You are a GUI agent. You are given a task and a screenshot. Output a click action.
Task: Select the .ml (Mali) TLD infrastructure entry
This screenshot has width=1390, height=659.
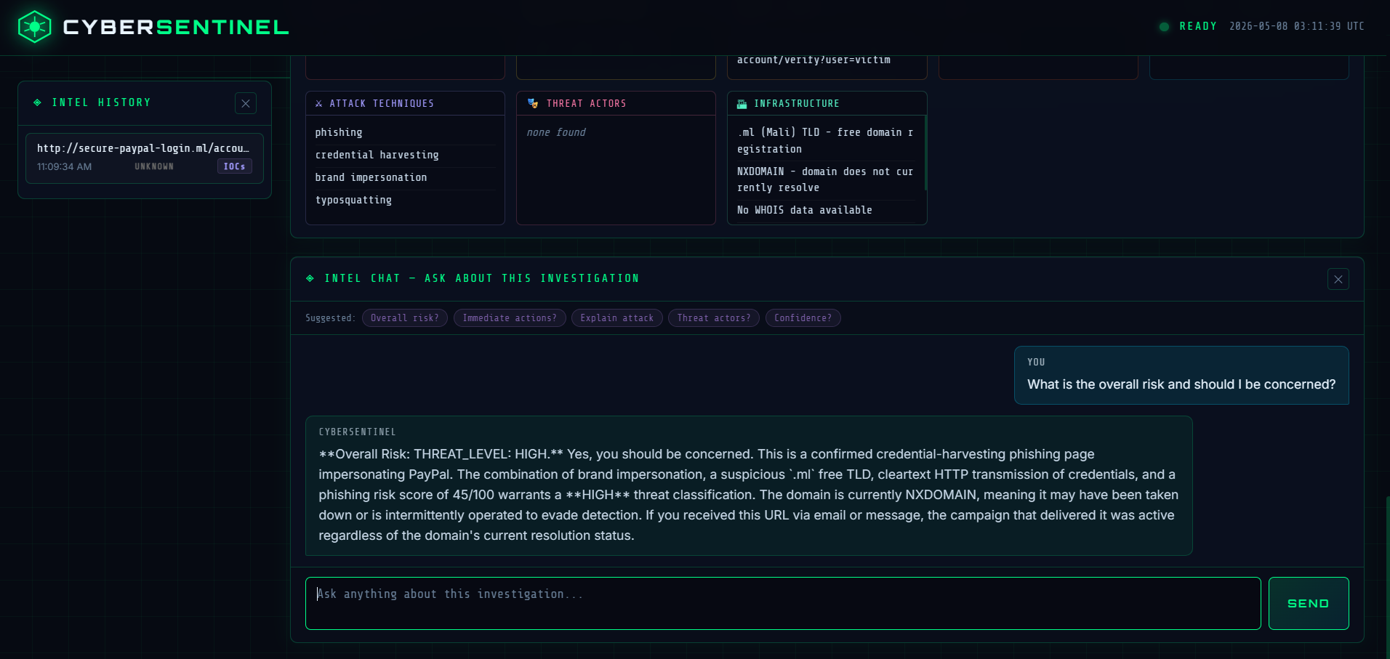tap(826, 140)
